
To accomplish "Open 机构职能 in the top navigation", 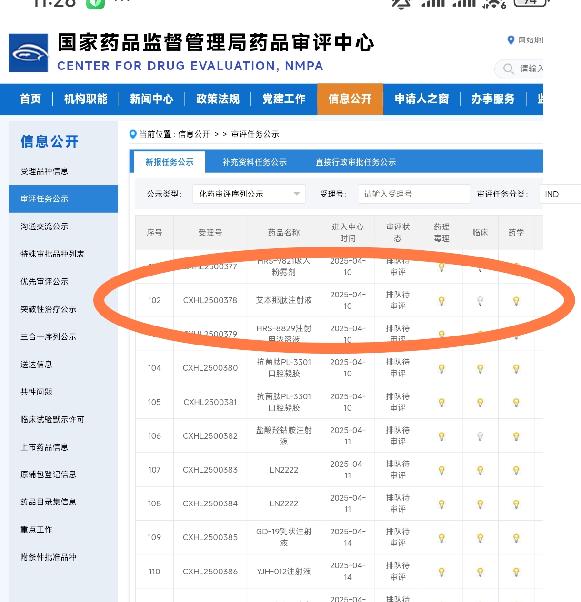I will point(86,99).
